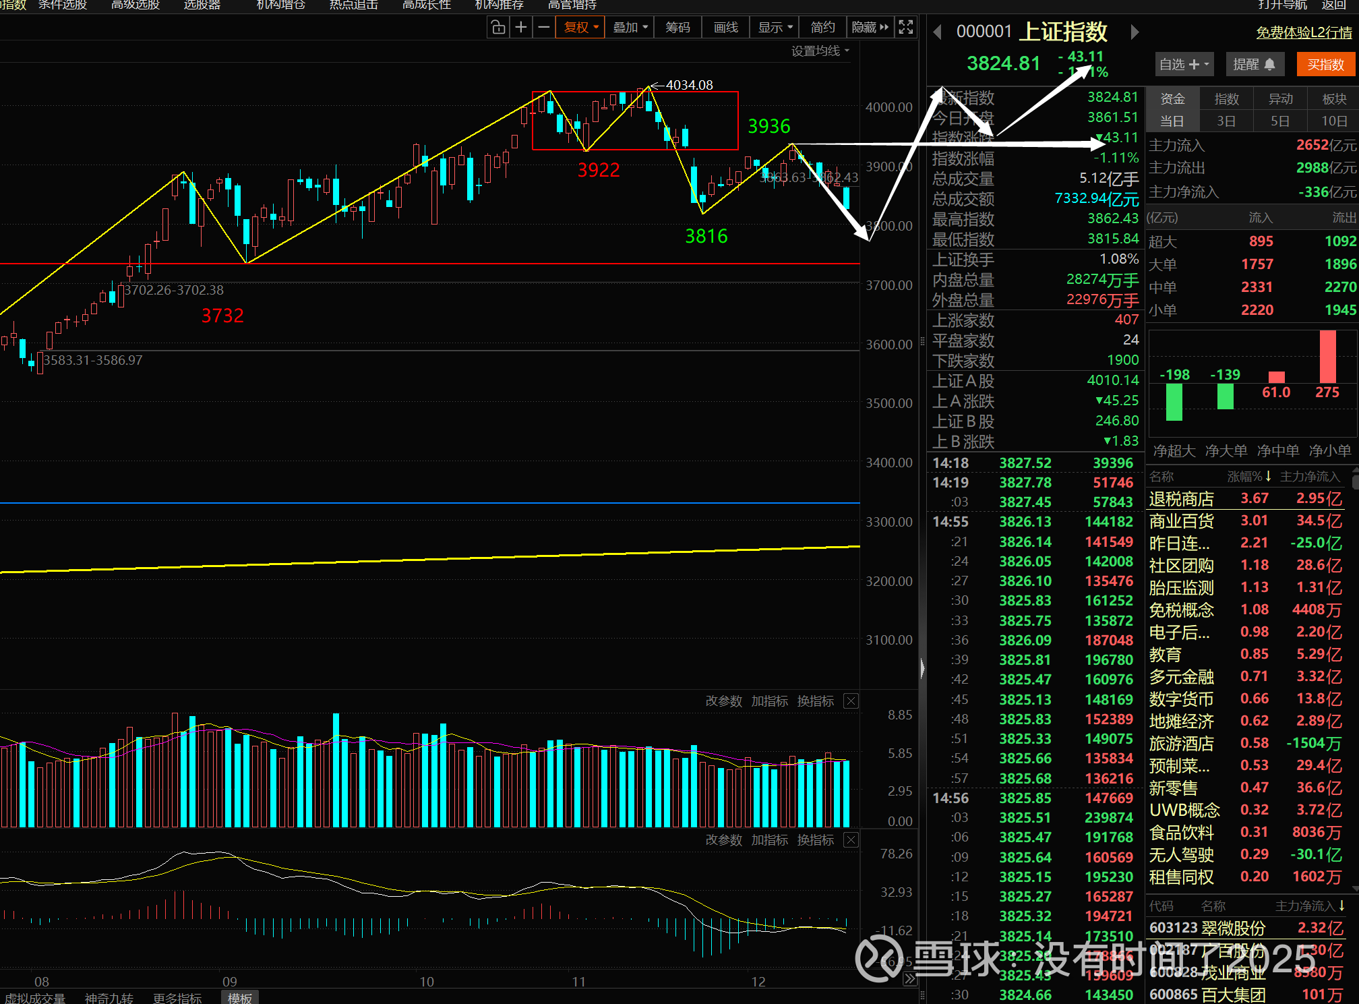Click the 提醒 bell alert button
Screen dimensions: 1359x1004
point(1254,65)
